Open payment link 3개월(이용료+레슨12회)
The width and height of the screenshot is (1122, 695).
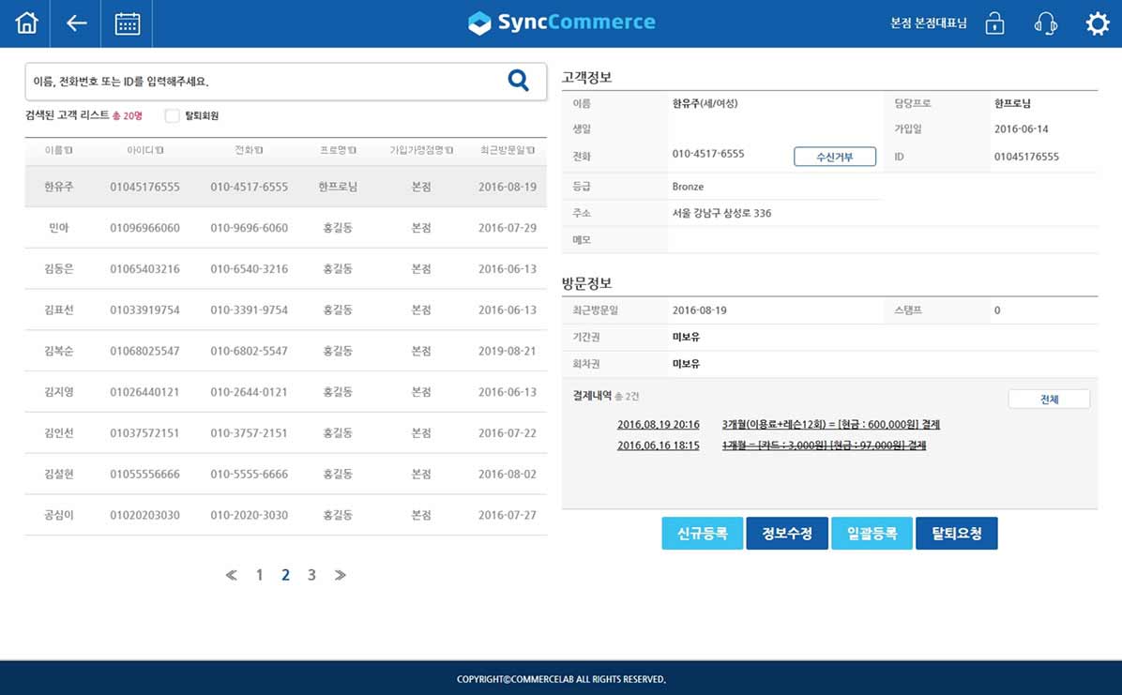pyautogui.click(x=831, y=425)
